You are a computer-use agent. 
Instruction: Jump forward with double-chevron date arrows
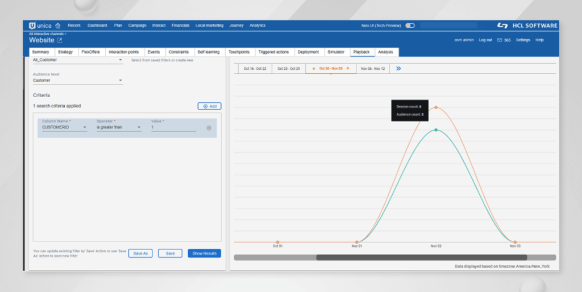pyautogui.click(x=399, y=69)
